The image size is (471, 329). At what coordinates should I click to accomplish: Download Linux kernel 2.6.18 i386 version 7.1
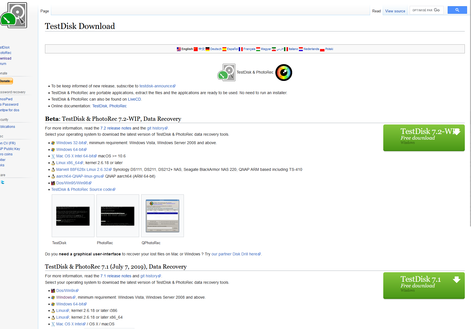[x=62, y=310]
